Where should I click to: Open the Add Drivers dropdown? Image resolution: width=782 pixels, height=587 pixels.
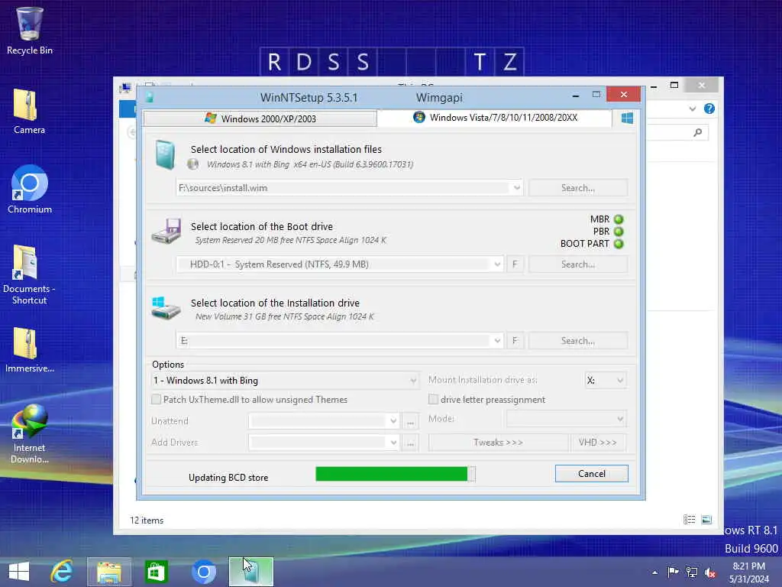[x=393, y=443]
